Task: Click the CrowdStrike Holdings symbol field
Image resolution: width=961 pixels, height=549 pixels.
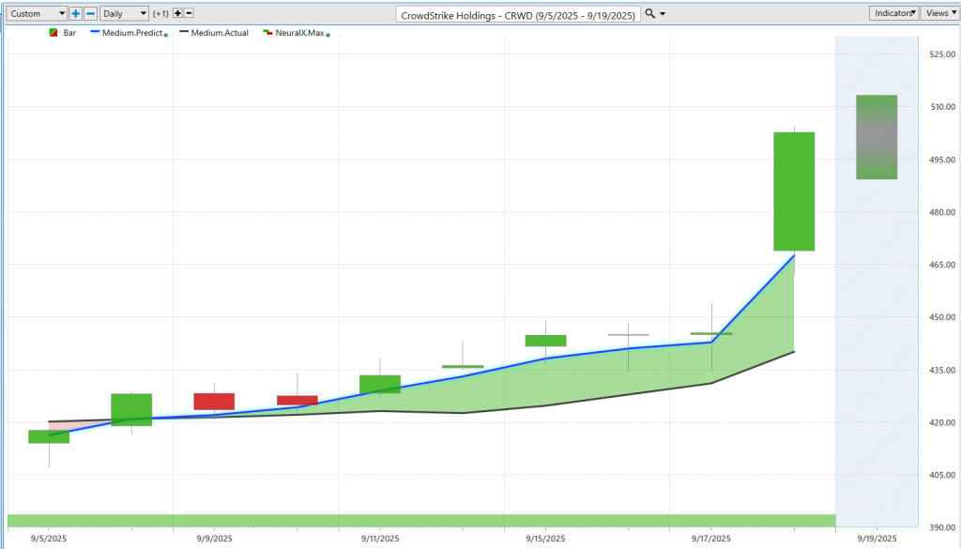Action: coord(518,14)
